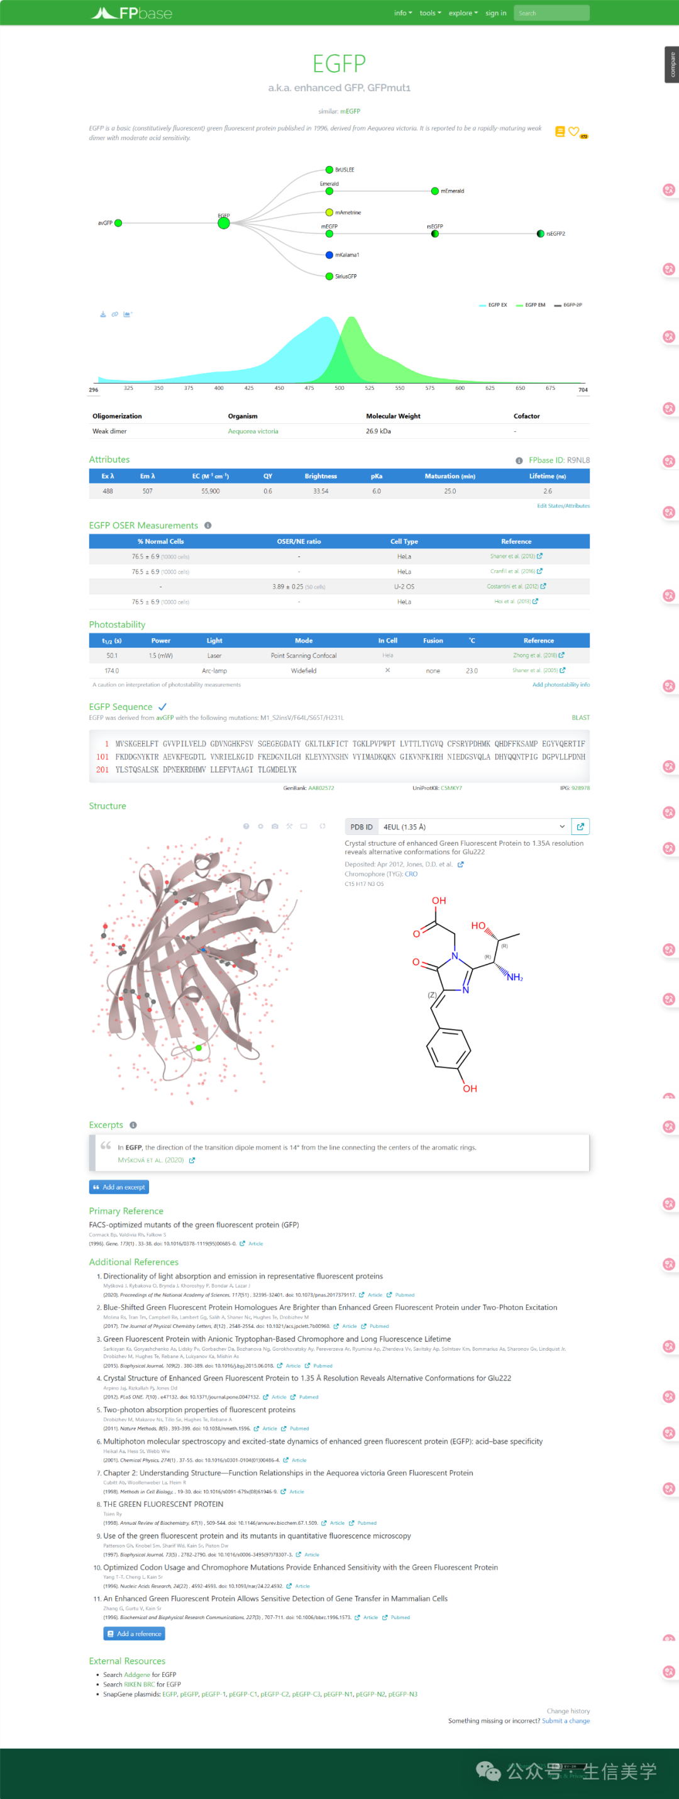Click the help icon above the structure viewer
679x1799 pixels.
pyautogui.click(x=246, y=826)
